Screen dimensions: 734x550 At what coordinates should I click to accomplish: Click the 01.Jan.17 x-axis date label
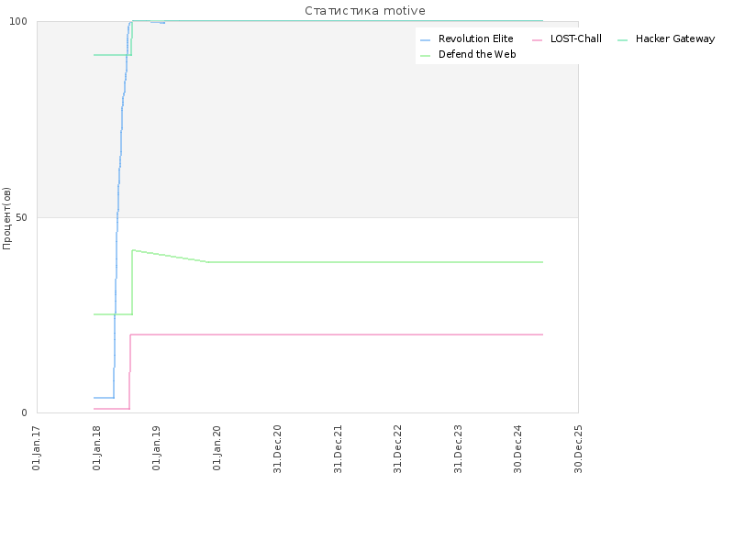pos(37,447)
